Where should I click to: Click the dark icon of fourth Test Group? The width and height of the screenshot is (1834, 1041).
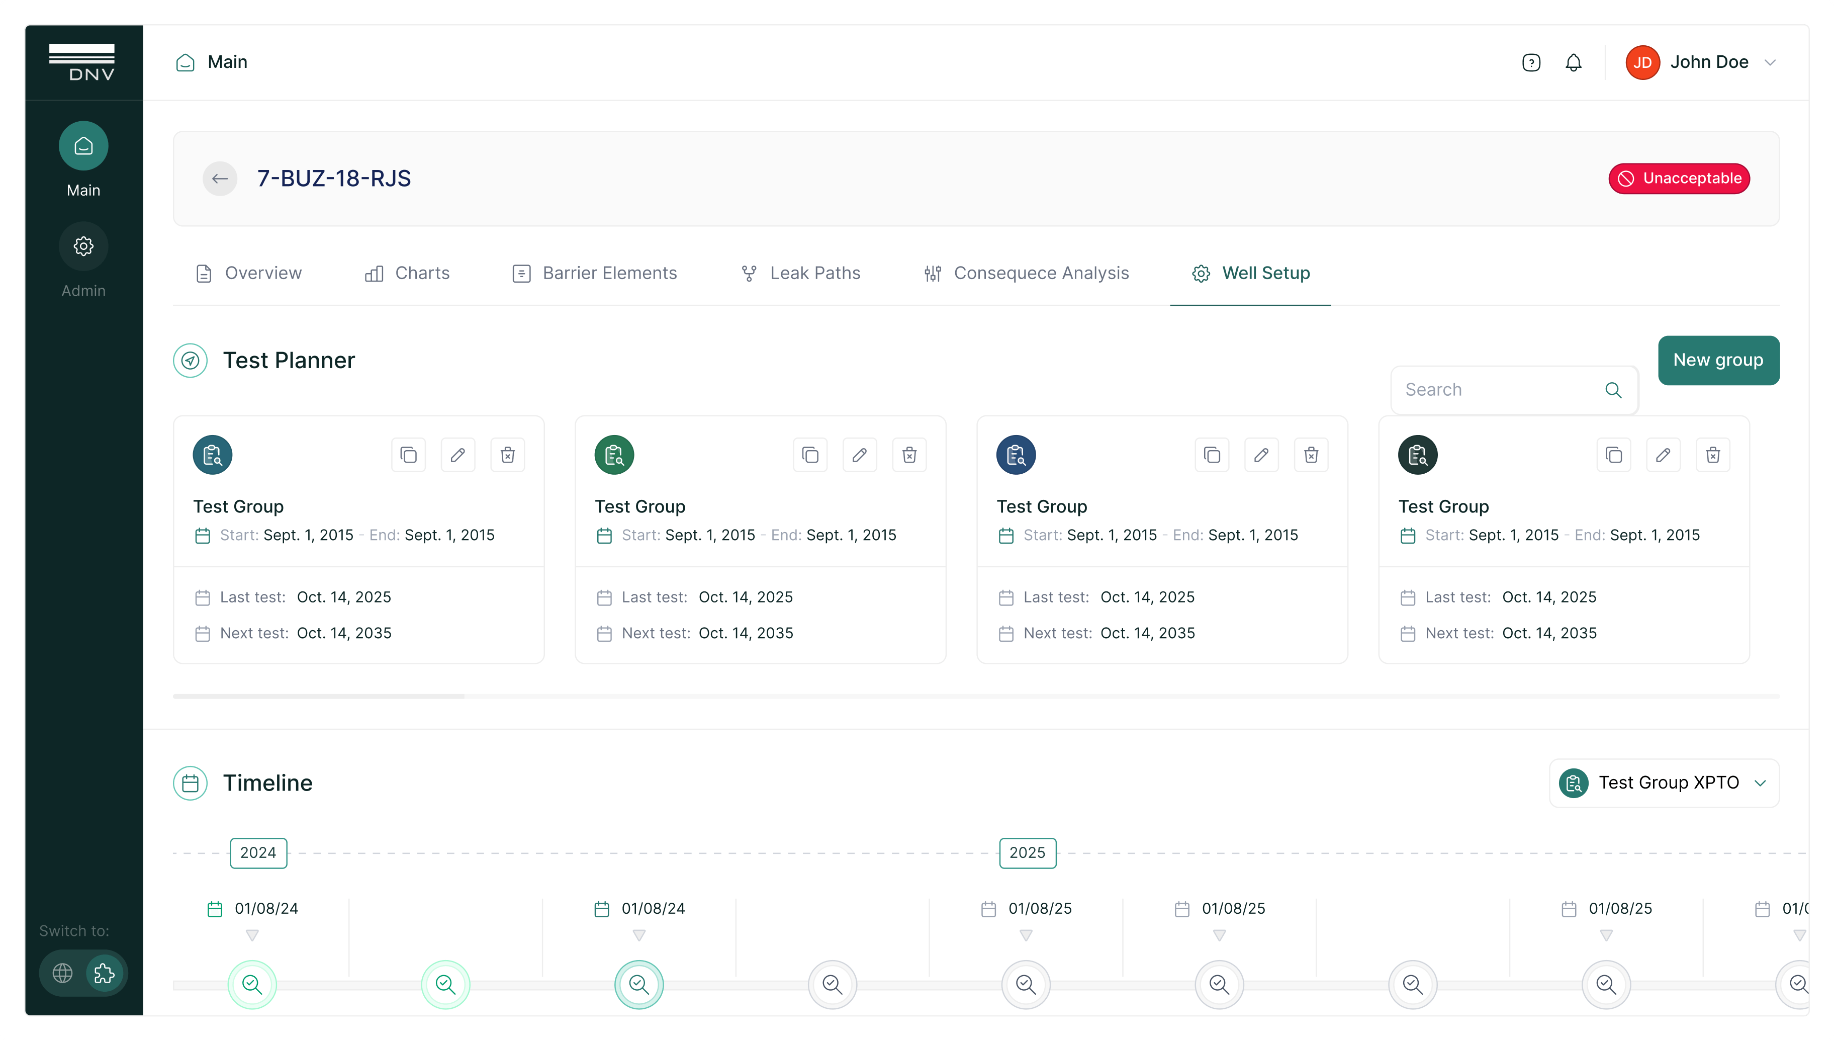pos(1417,455)
